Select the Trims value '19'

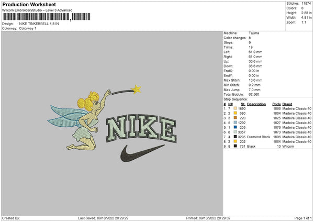(251, 47)
